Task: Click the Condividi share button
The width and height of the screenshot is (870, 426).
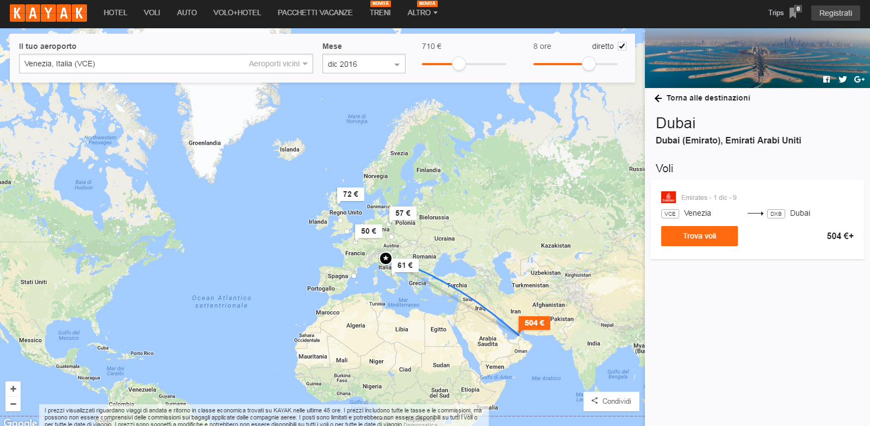Action: (x=611, y=401)
